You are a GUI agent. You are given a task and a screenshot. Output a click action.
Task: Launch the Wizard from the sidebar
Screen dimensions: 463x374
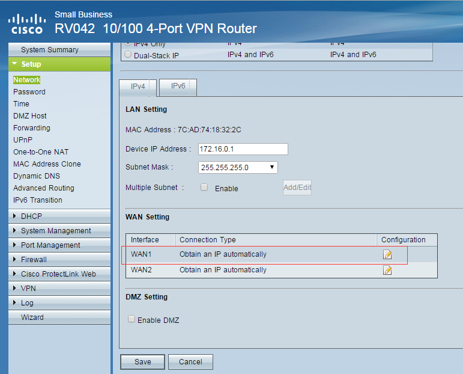[x=32, y=317]
